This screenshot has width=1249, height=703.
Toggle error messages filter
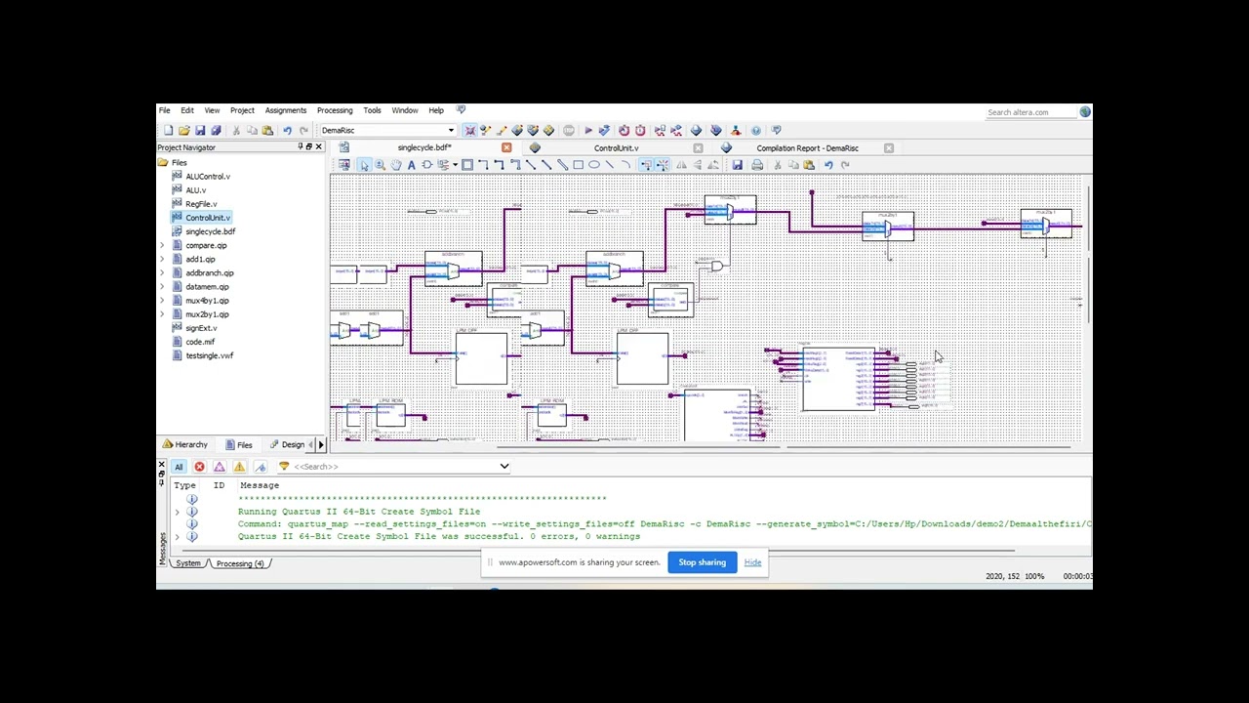[199, 467]
